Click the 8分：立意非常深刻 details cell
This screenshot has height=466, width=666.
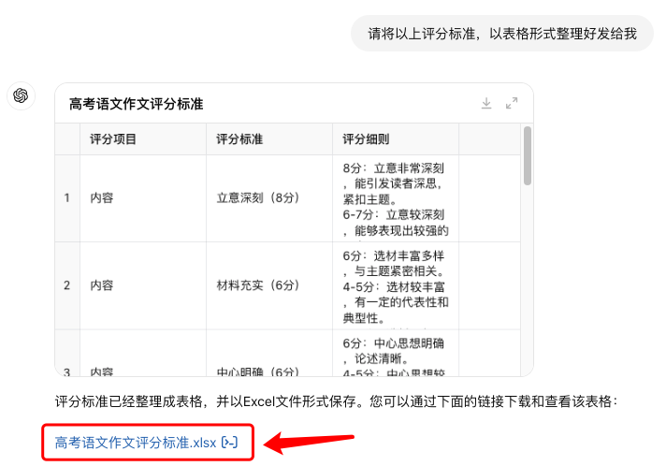[395, 198]
